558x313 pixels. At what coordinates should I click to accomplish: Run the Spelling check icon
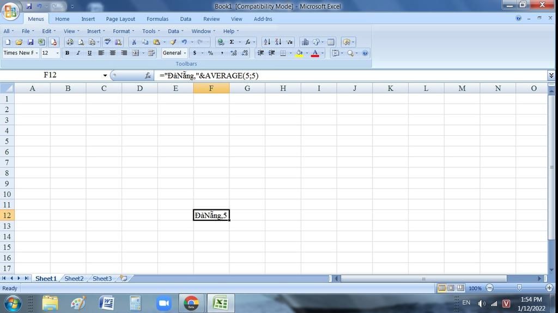(x=107, y=42)
